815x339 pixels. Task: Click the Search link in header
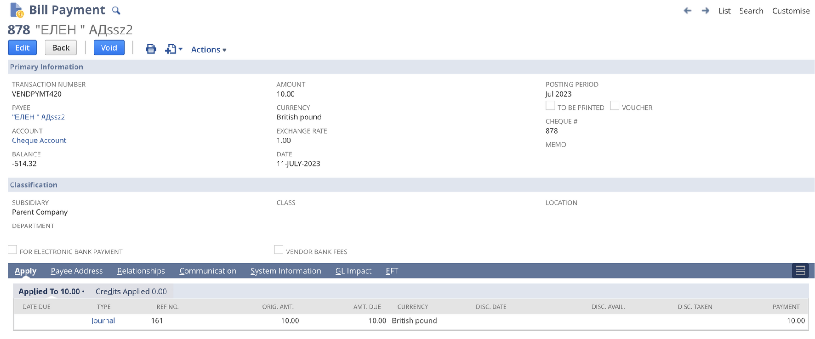(x=751, y=11)
